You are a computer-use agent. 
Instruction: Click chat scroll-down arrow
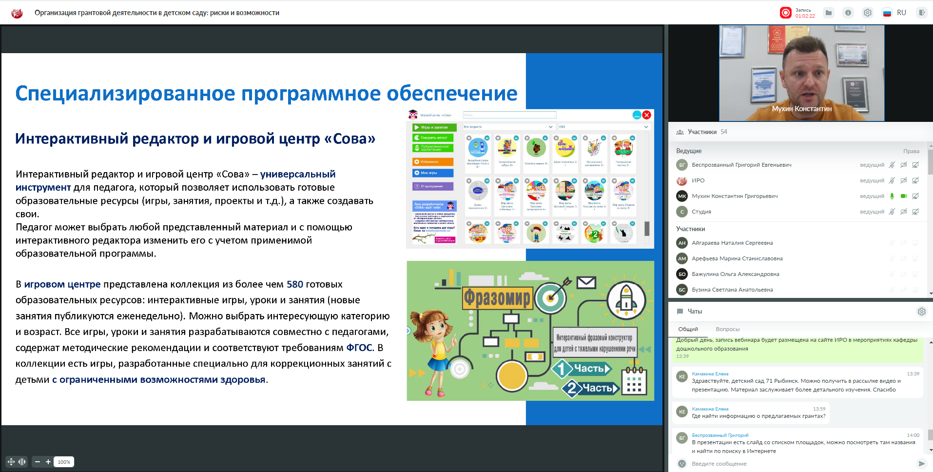(931, 450)
